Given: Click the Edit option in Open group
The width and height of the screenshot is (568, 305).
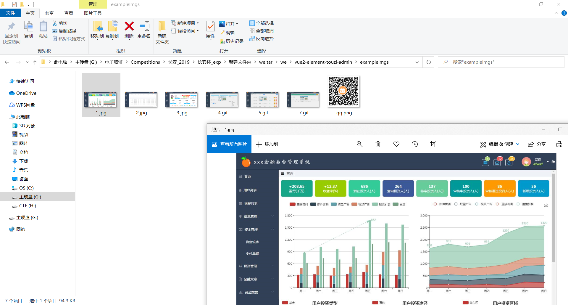Looking at the screenshot, I should pos(227,33).
